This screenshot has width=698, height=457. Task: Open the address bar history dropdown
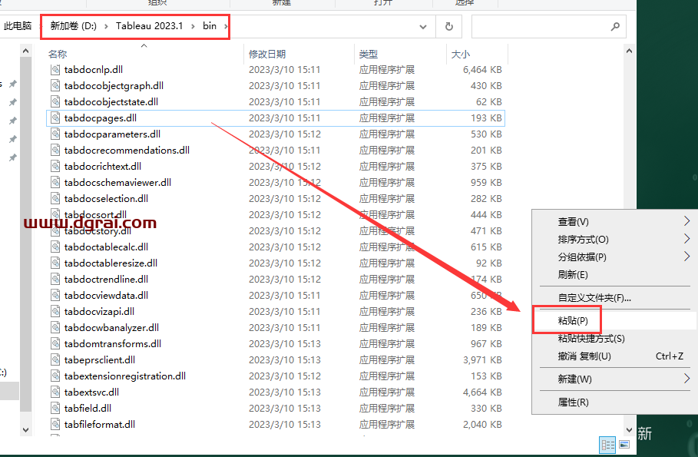tap(423, 27)
